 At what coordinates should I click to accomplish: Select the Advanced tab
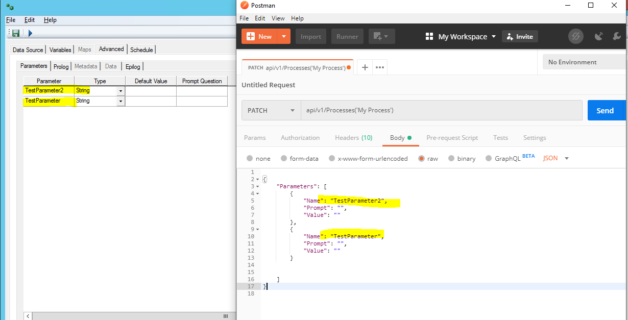[111, 49]
